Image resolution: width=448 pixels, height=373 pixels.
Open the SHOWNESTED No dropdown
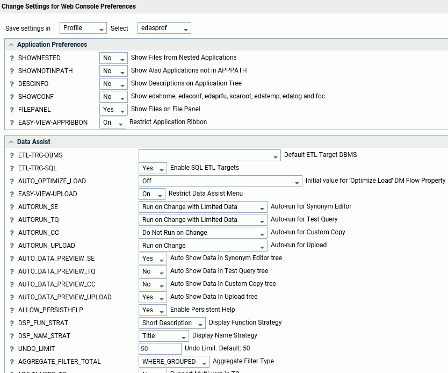(x=113, y=58)
